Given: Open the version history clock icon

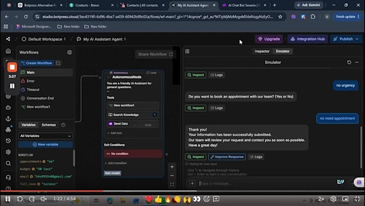Looking at the screenshot, I should pos(8,141).
